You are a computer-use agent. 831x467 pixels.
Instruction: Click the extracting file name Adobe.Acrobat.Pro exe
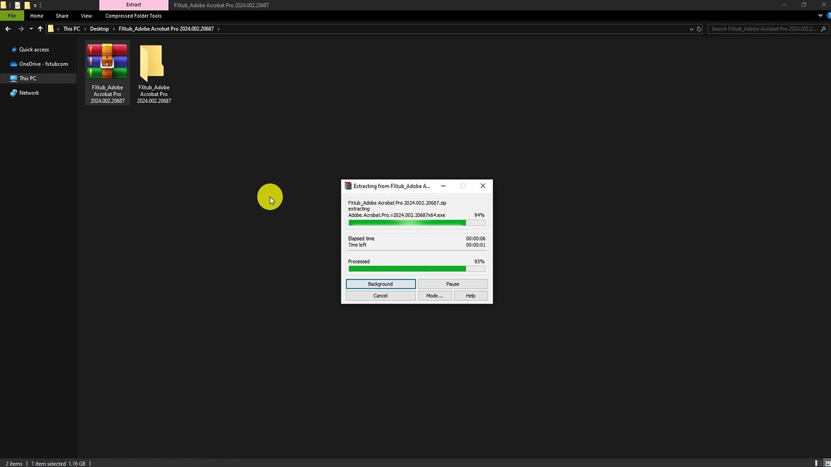point(397,215)
